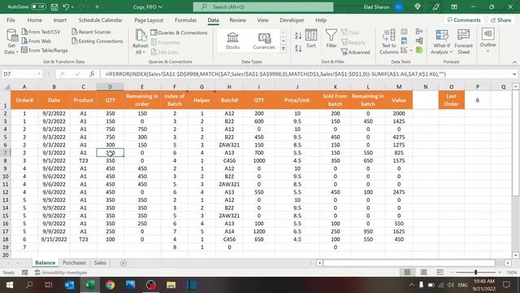Screen dimensions: 520x293
Task: Select the Currencies data type
Action: click(264, 41)
